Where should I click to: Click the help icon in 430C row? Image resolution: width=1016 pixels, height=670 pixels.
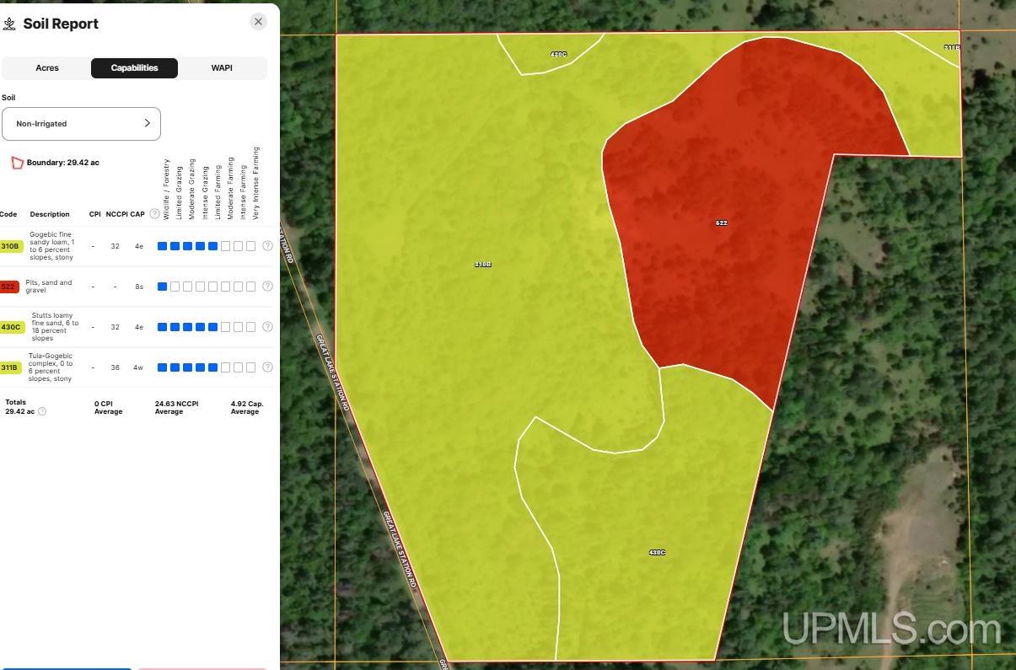pos(267,327)
